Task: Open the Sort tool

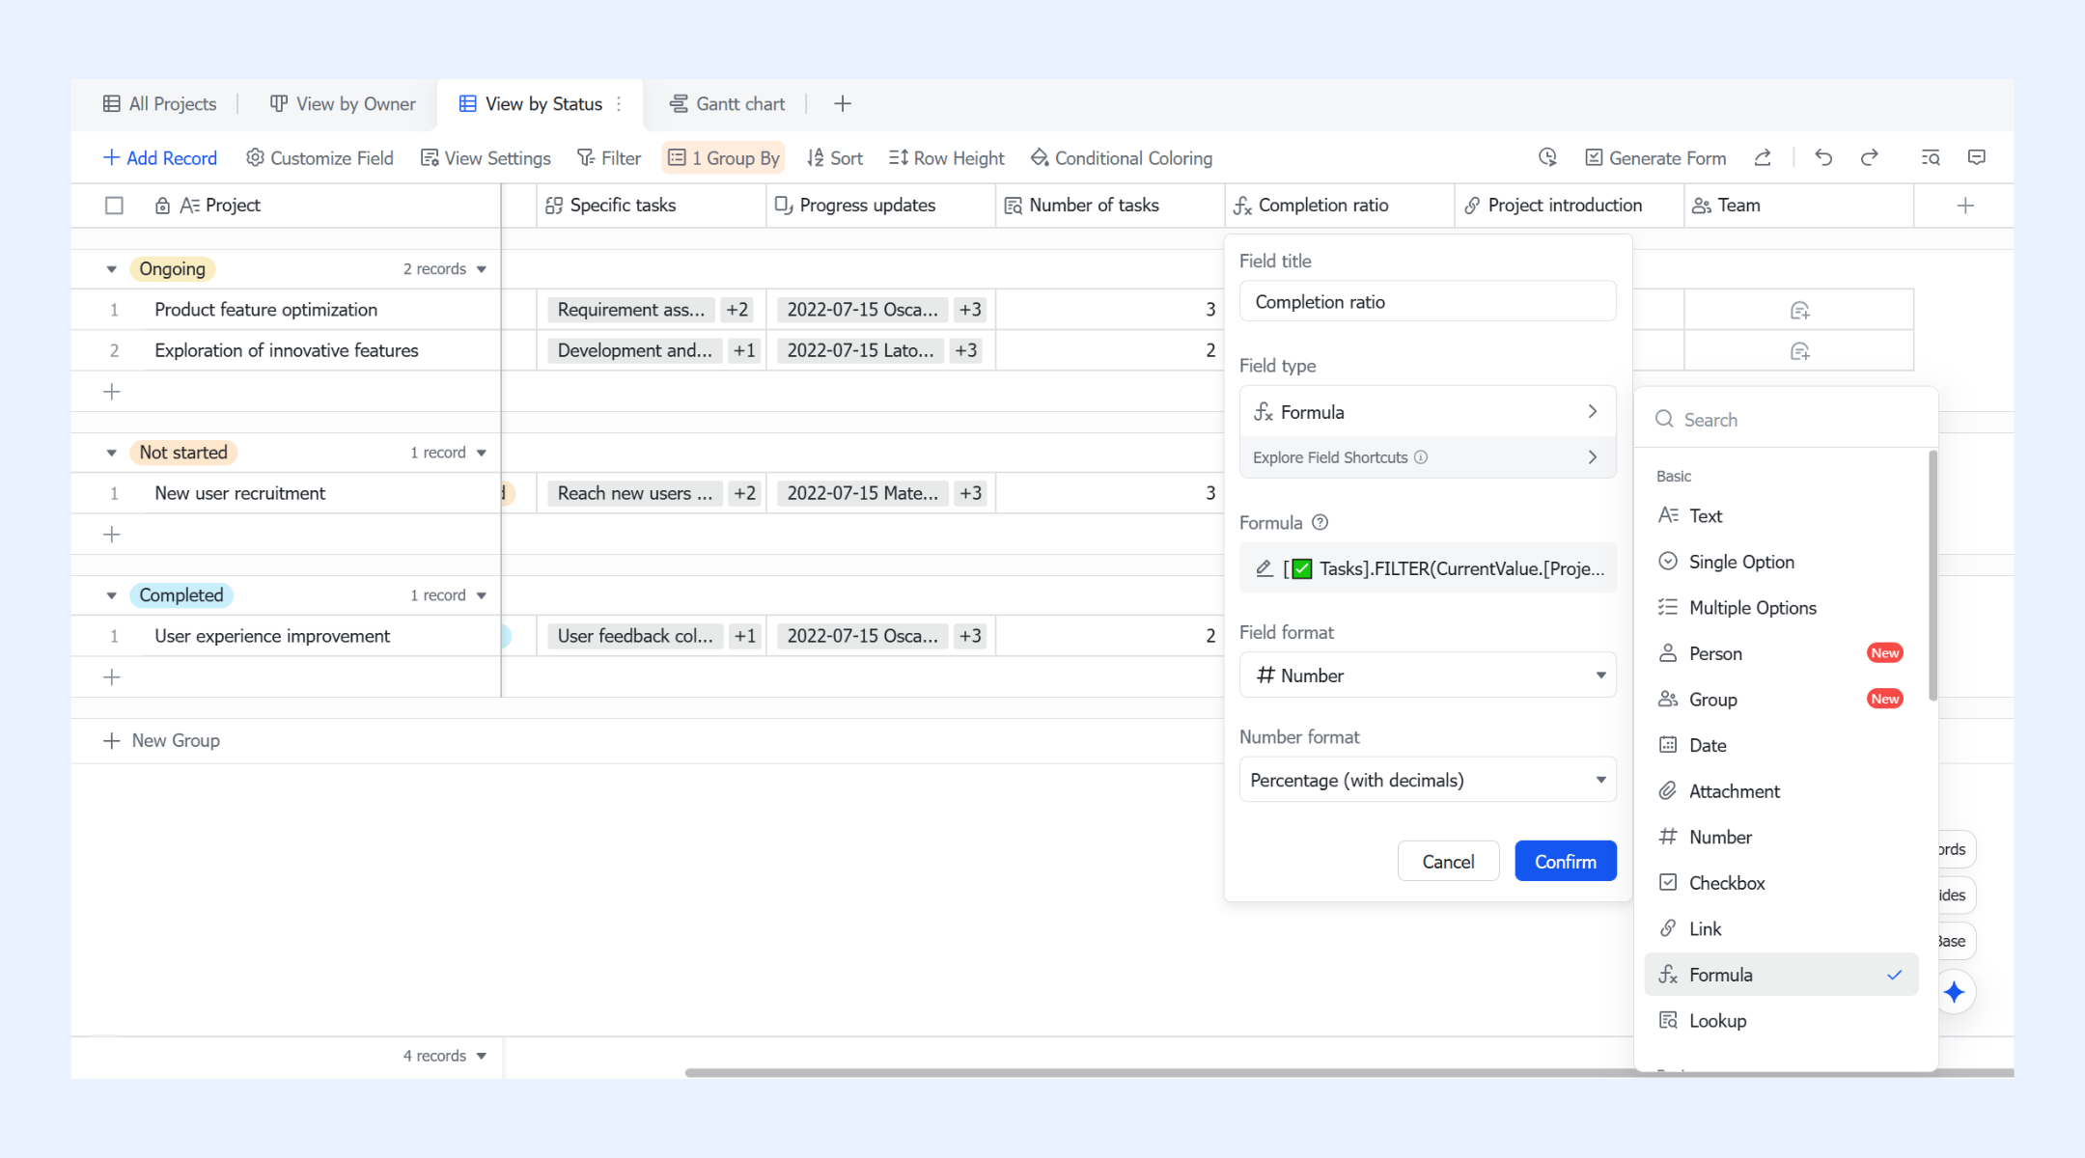Action: pos(834,157)
